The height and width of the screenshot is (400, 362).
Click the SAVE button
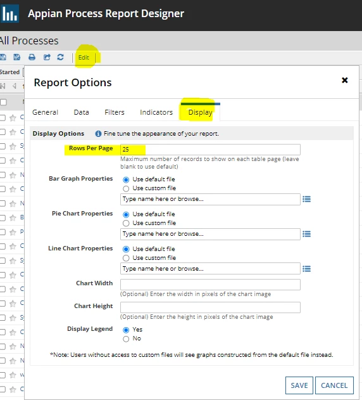299,385
